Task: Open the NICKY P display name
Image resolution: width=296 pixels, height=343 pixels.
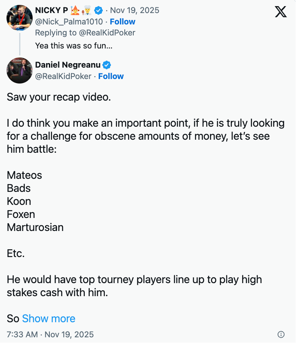Action: (51, 10)
